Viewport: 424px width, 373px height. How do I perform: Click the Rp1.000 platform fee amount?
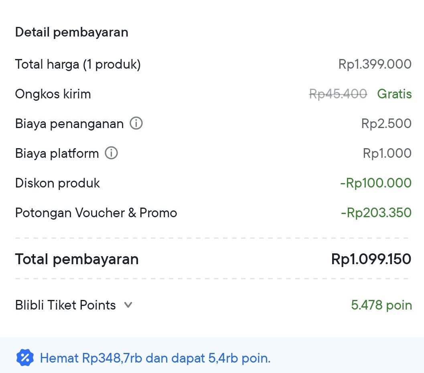[x=387, y=153]
